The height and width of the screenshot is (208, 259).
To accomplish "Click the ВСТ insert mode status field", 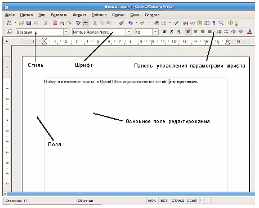I will click(164, 201).
